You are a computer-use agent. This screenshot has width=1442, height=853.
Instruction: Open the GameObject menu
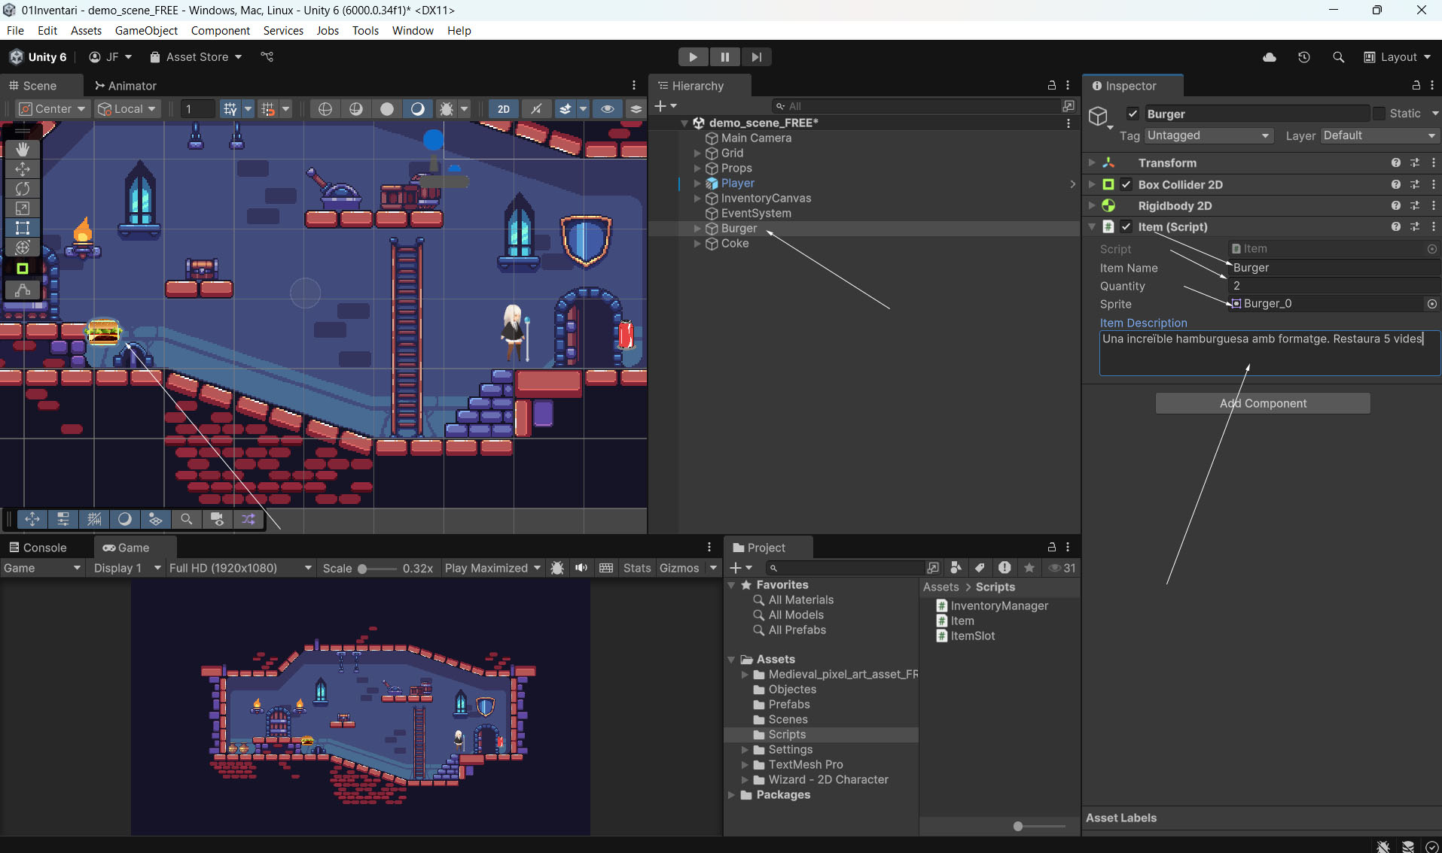[146, 31]
